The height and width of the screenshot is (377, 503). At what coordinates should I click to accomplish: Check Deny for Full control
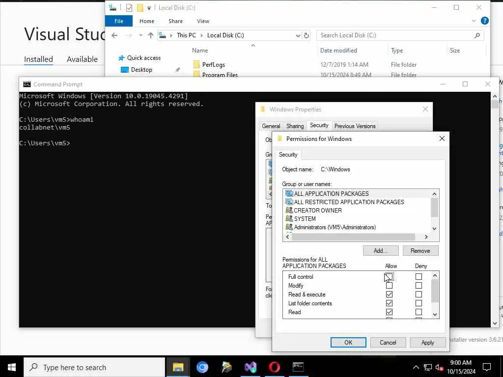point(419,276)
